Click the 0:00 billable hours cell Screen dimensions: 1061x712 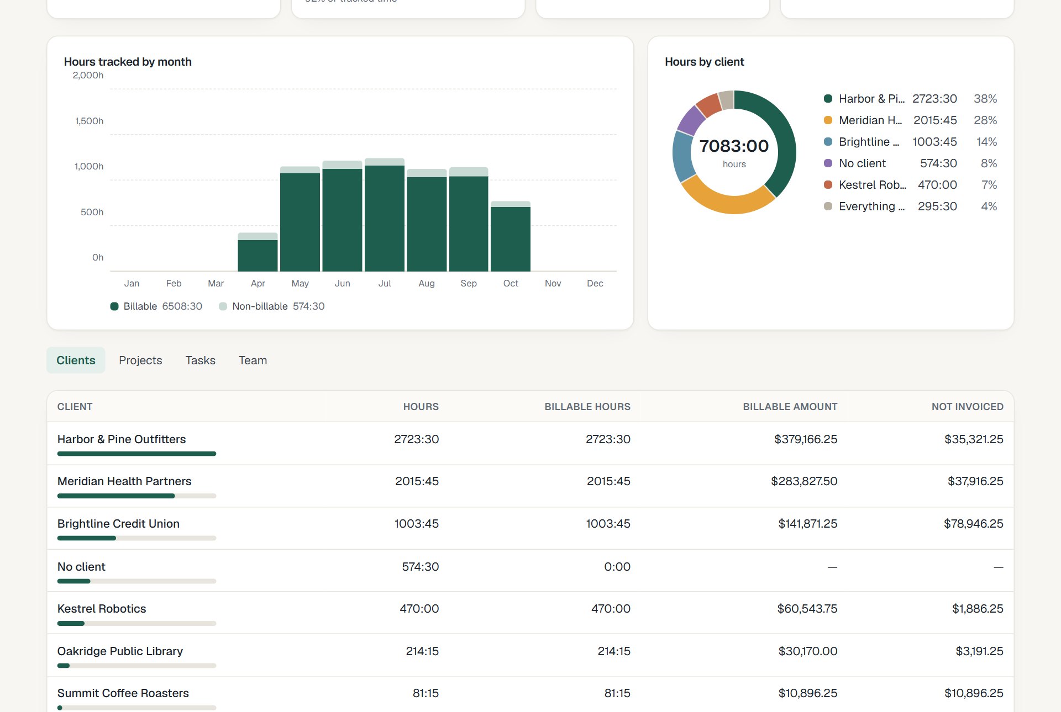coord(617,567)
